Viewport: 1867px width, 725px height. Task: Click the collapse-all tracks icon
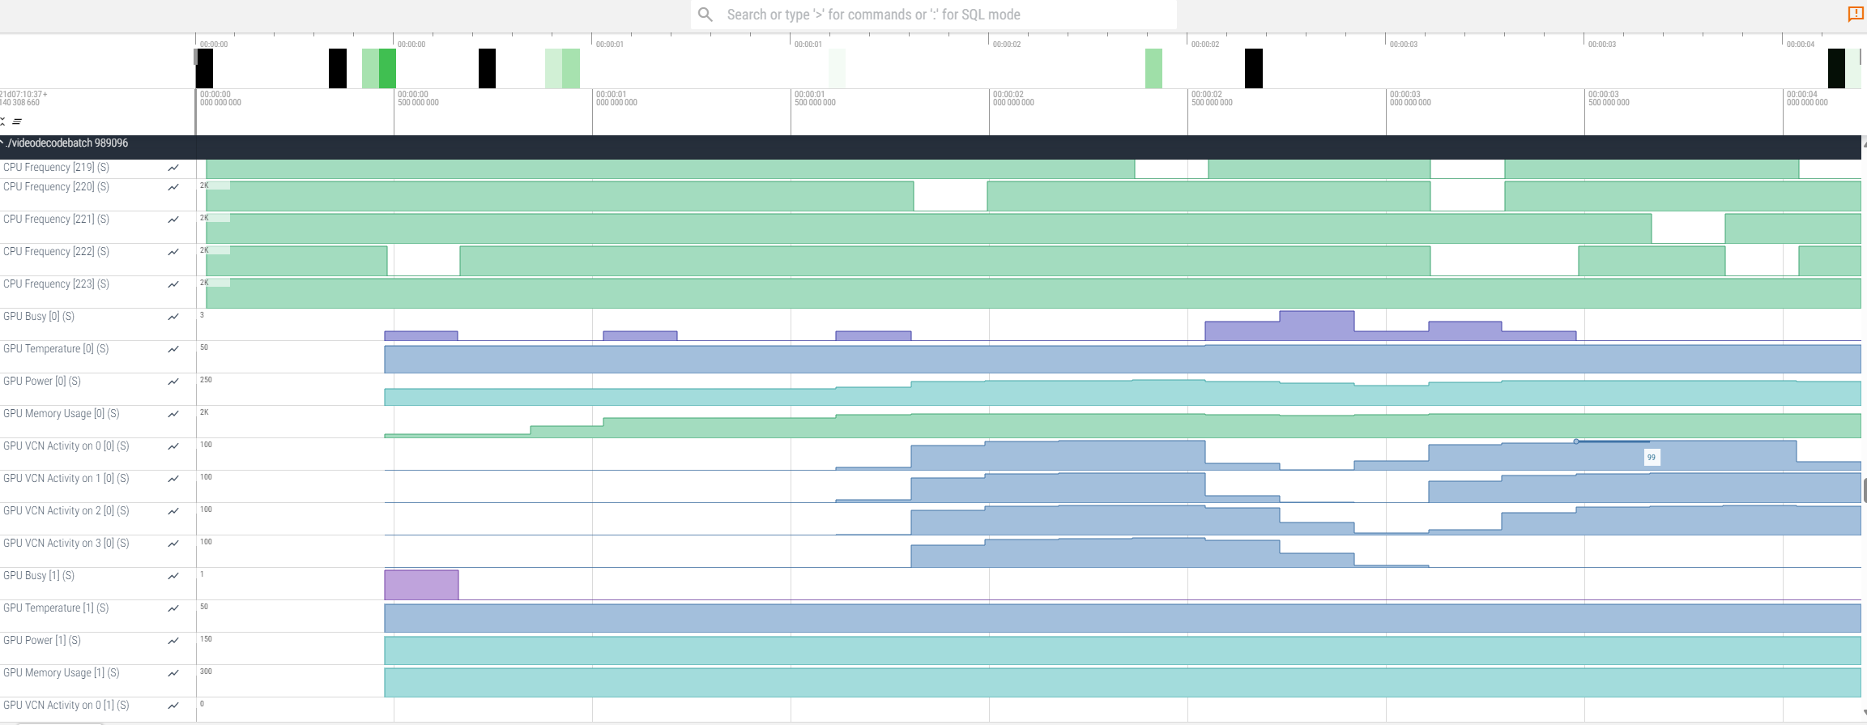click(x=2, y=122)
